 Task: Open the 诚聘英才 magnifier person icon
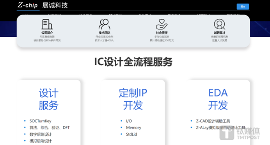point(220,24)
